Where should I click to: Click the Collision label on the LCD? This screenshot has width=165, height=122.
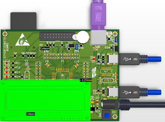pyautogui.click(x=30, y=114)
